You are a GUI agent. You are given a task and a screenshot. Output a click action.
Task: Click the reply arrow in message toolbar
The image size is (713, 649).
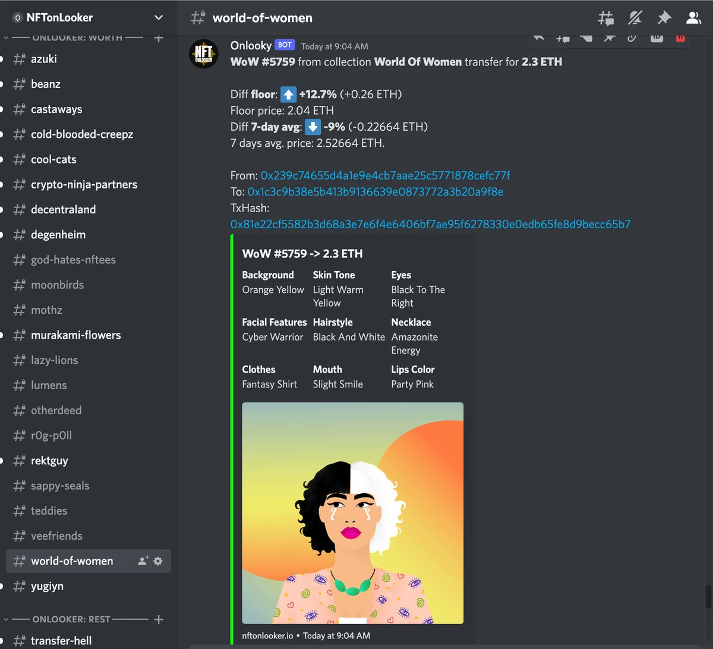click(540, 38)
